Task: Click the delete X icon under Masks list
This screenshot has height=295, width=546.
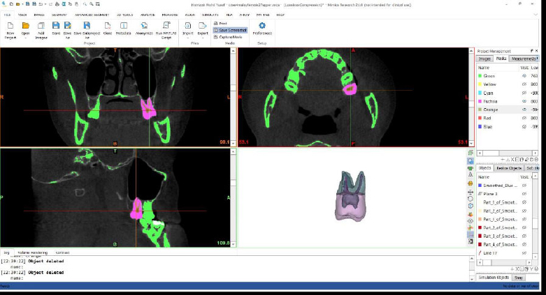Action: pyautogui.click(x=512, y=160)
